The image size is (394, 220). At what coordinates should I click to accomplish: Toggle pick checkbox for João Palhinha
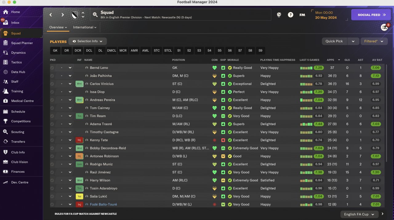coord(52,76)
